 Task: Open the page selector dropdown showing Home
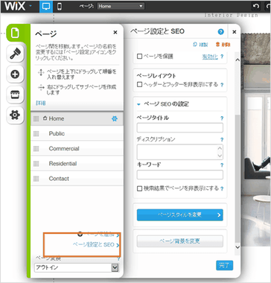coord(121,6)
